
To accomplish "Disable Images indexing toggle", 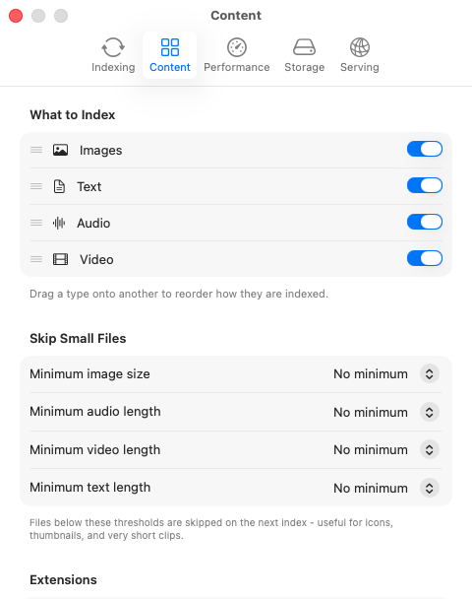I will 425,149.
